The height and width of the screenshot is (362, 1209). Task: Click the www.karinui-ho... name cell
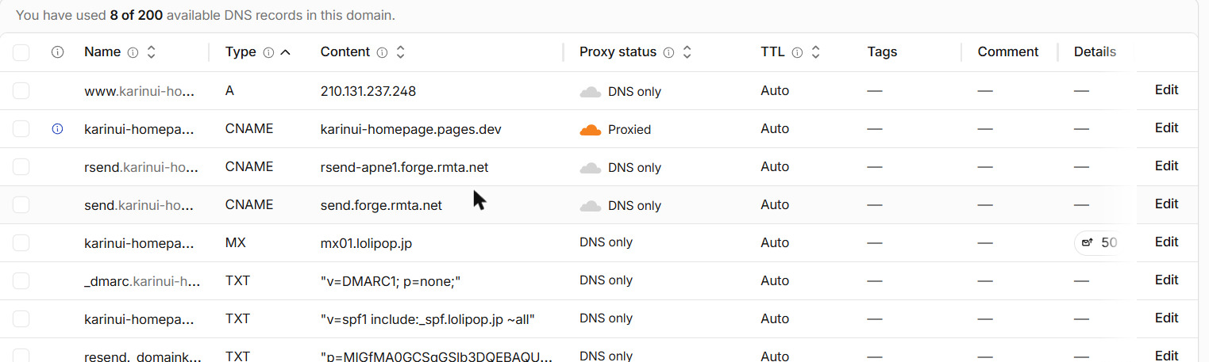[140, 91]
